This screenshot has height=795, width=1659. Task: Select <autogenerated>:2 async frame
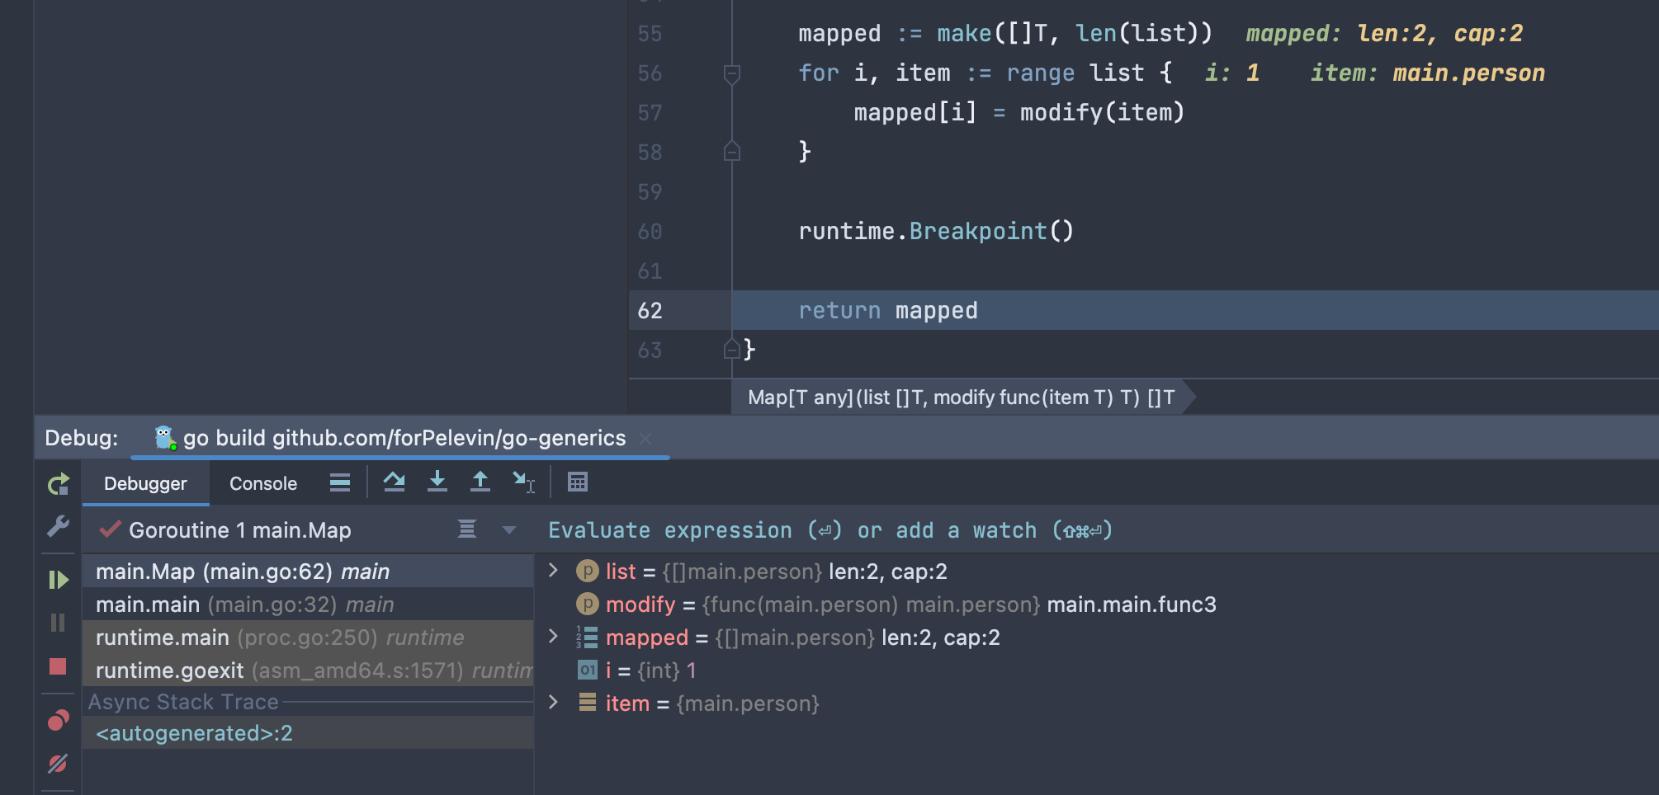tap(308, 733)
